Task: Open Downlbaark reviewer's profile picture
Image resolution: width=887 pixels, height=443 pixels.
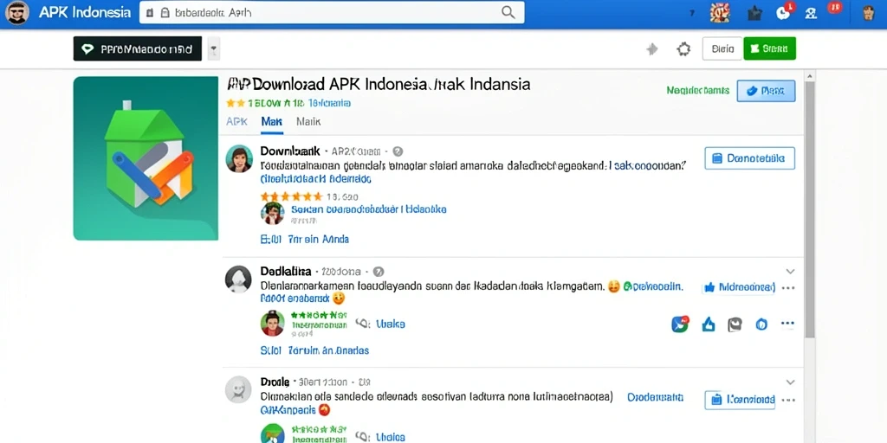Action: point(239,159)
